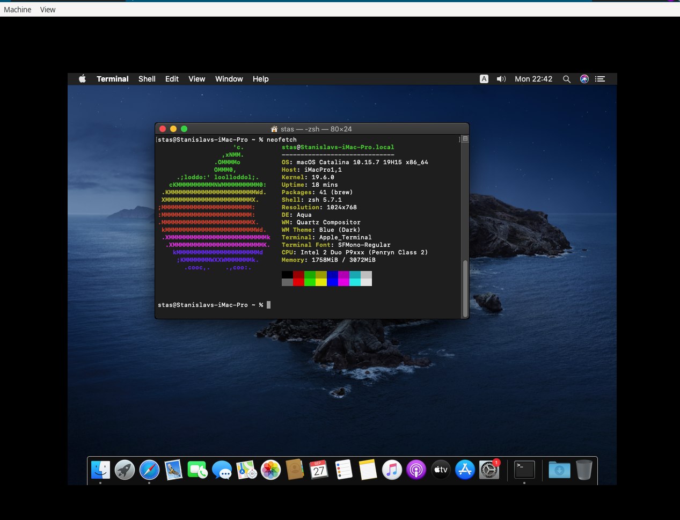Minimize Terminal with yellow button
This screenshot has width=680, height=520.
[x=173, y=129]
